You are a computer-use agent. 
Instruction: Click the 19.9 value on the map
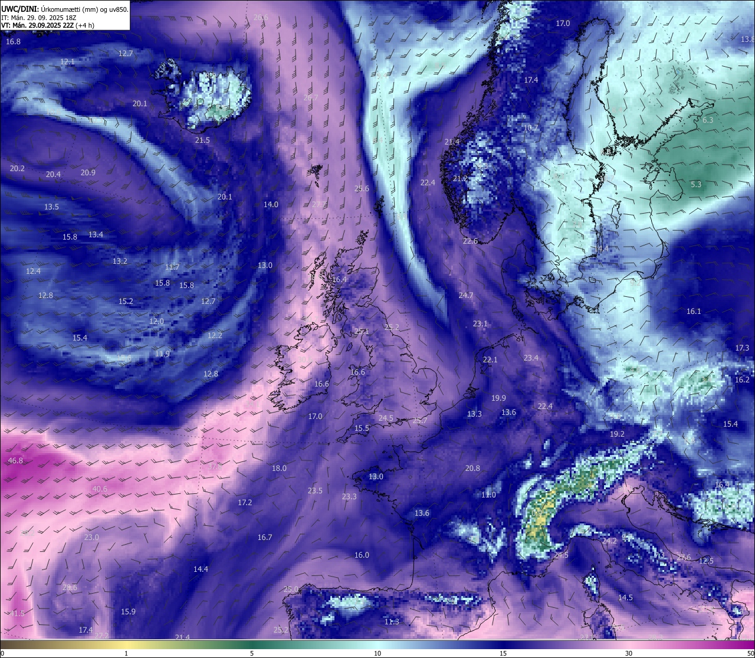(498, 398)
